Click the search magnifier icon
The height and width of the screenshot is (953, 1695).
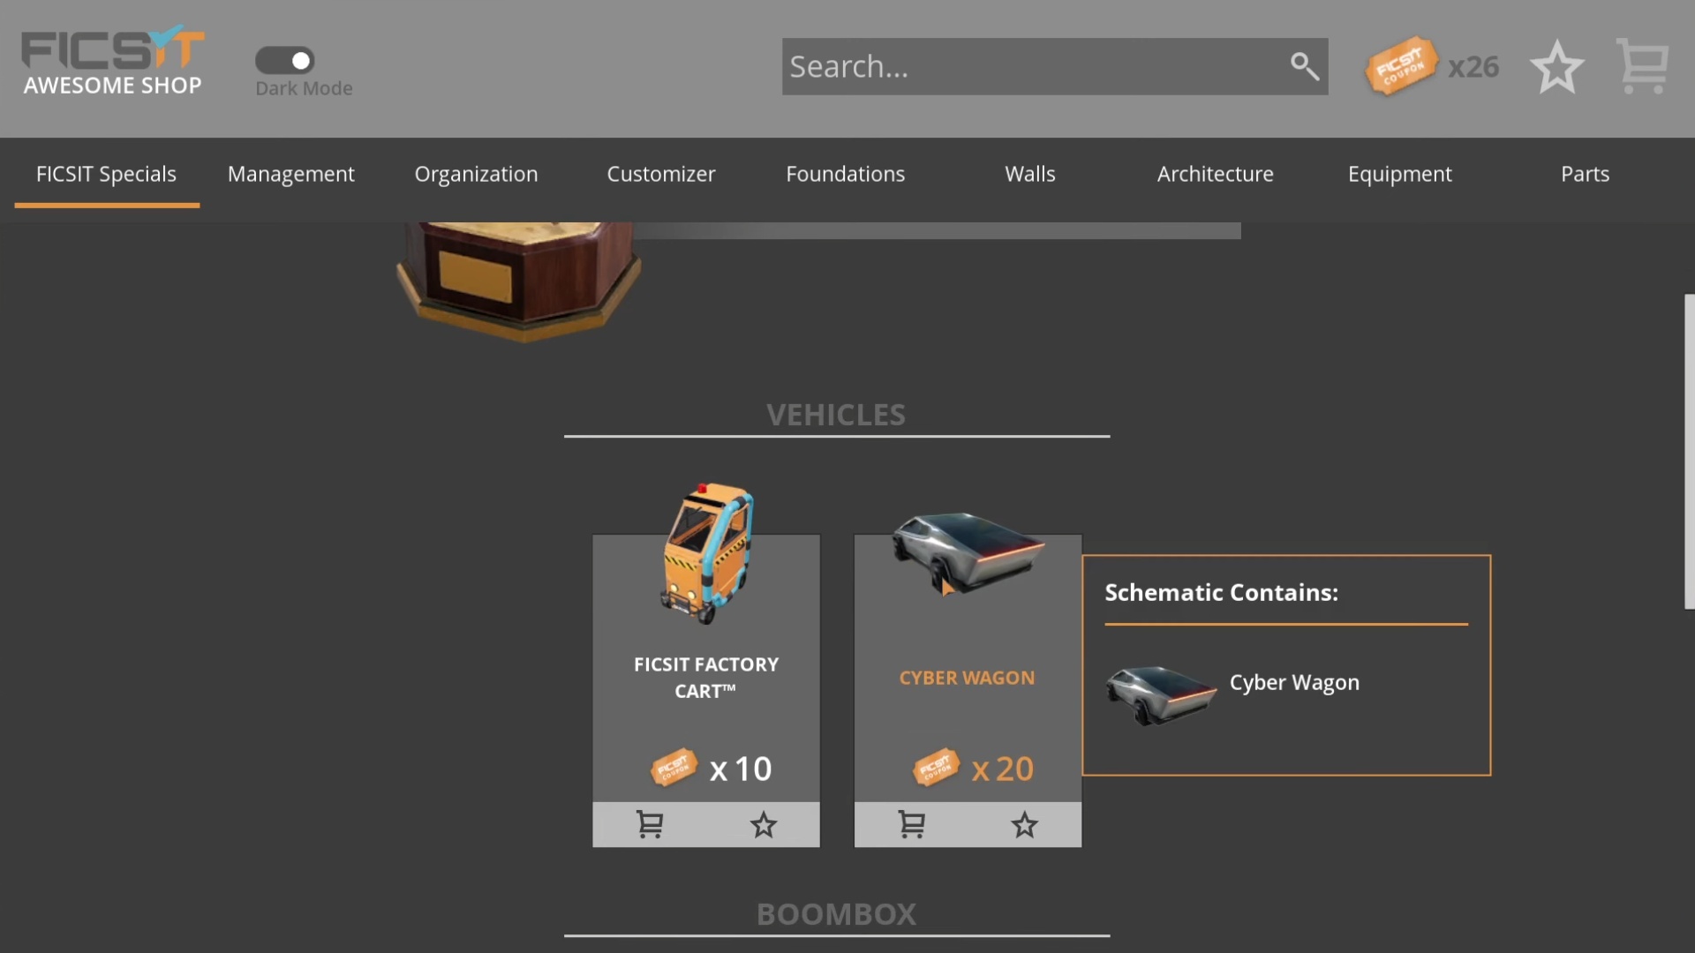point(1305,65)
